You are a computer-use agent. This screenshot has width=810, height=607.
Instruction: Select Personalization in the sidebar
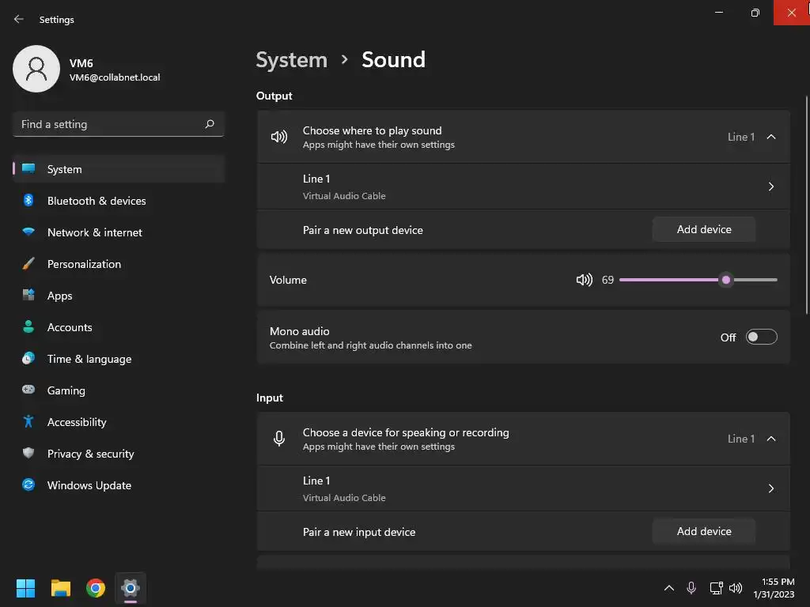(x=84, y=264)
